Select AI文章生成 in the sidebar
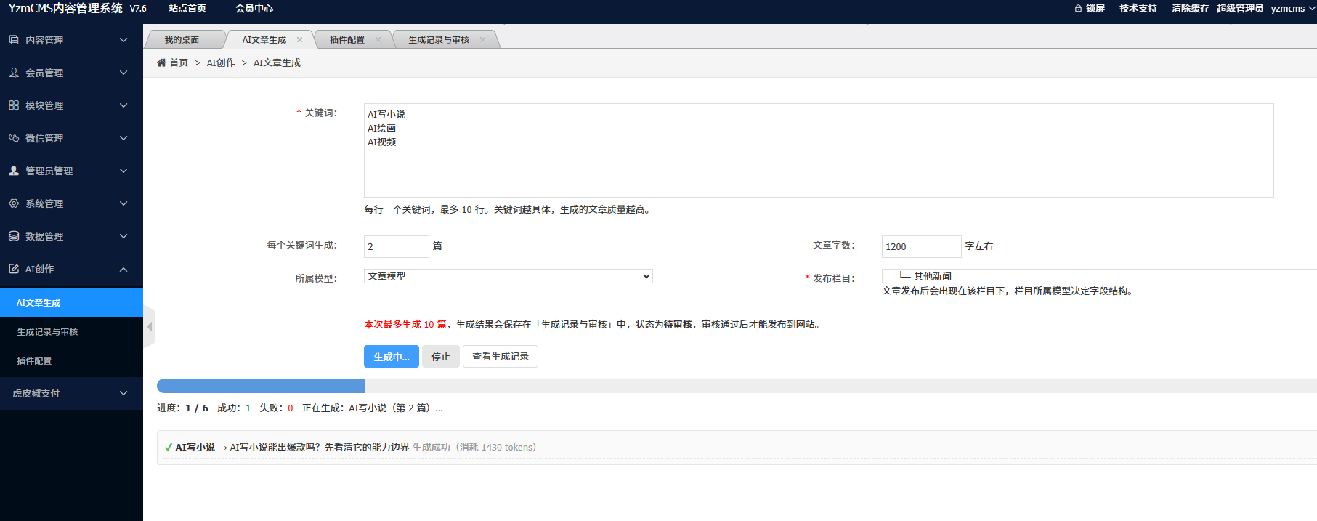Screen dimensions: 1317x521 [71, 302]
